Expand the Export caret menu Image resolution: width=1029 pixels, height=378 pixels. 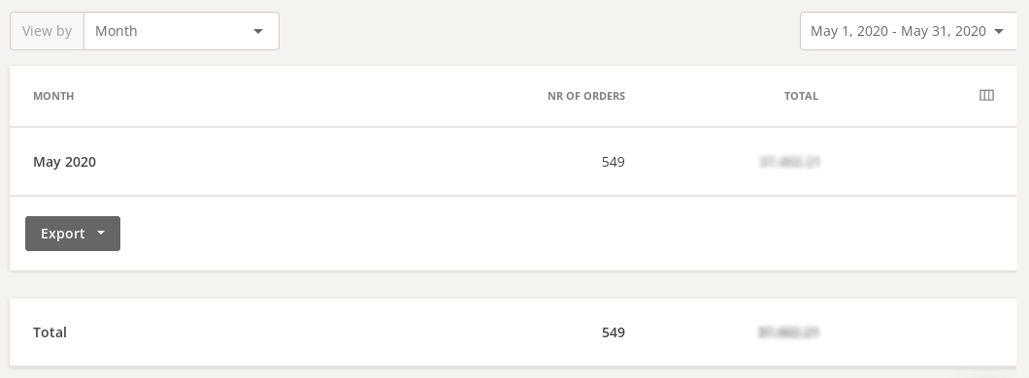coord(101,234)
